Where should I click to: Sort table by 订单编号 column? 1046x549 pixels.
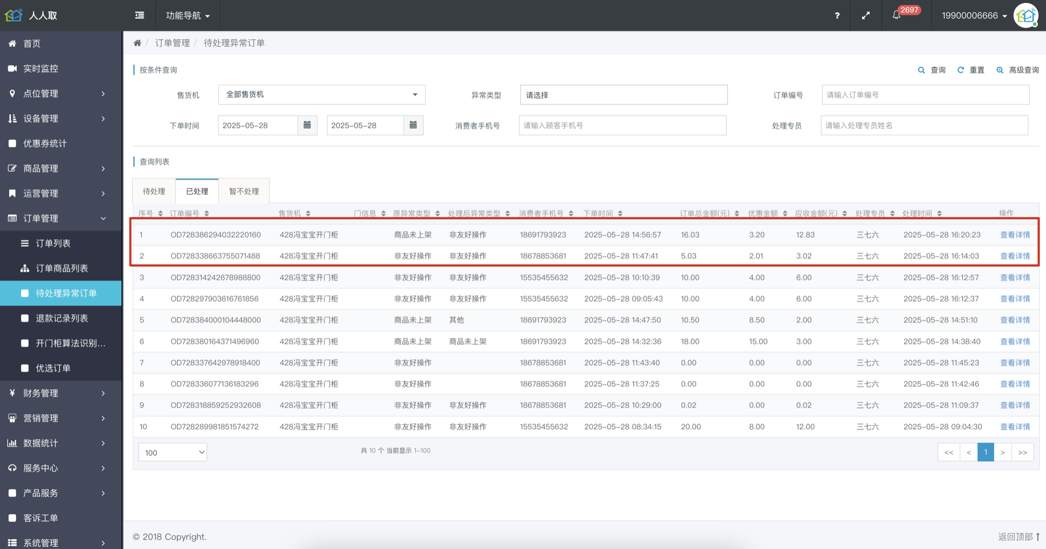207,213
